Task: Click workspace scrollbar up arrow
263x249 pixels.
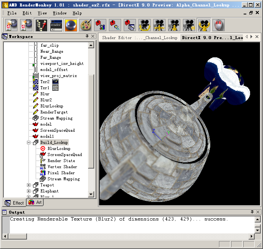Action: tap(91, 45)
